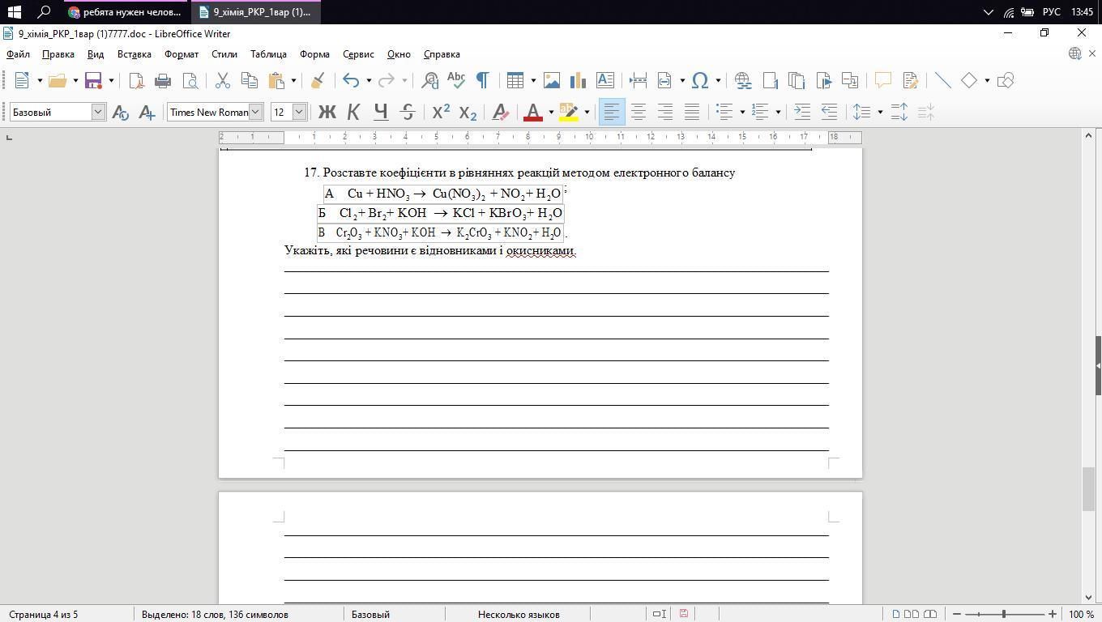Screen dimensions: 1102x622
Task: Open the Вставка menu
Action: 135,54
